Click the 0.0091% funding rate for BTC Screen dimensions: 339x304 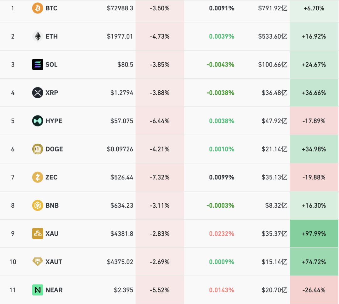coord(222,8)
